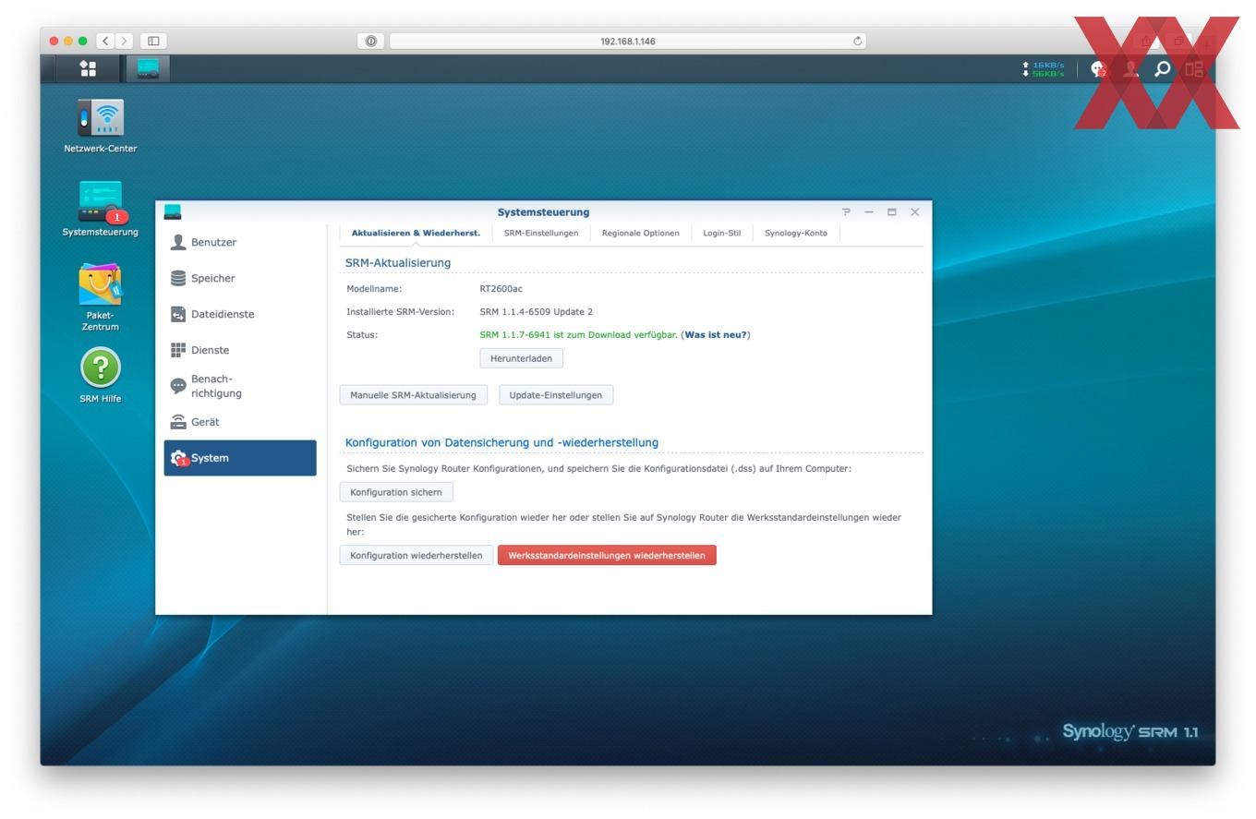1256x819 pixels.
Task: Open SRM Hilfe desktop icon
Action: (100, 367)
